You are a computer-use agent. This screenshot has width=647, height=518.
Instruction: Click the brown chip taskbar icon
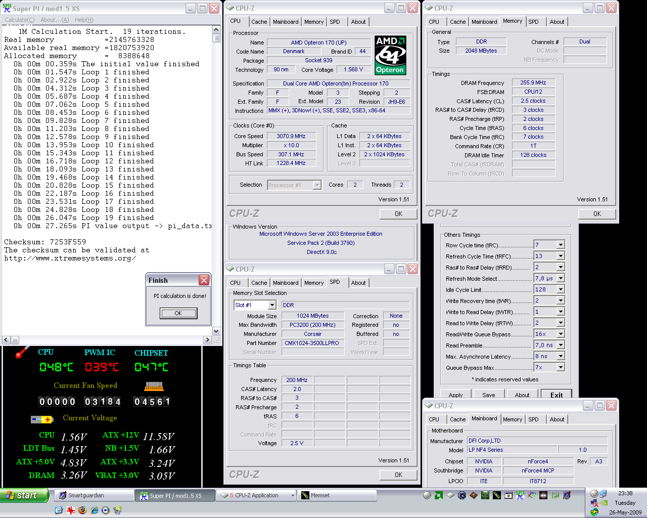pos(474,495)
